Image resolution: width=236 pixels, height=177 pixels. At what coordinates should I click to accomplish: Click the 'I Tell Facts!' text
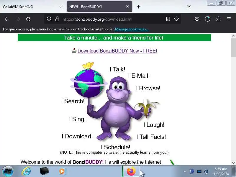tap(151, 137)
